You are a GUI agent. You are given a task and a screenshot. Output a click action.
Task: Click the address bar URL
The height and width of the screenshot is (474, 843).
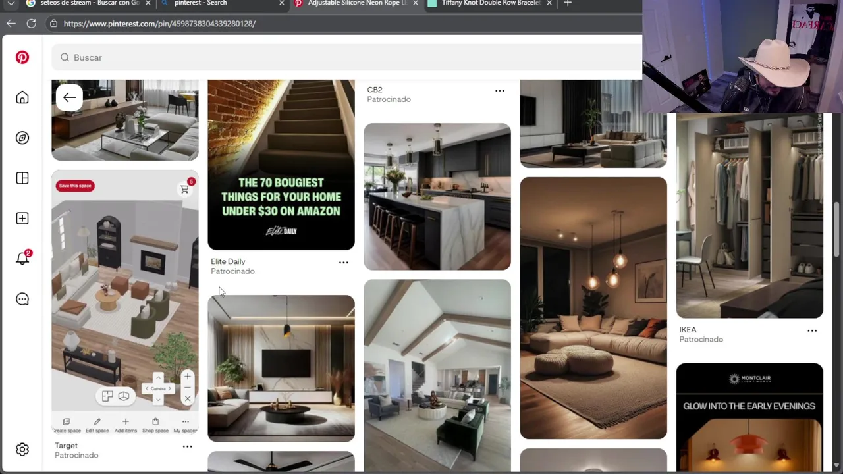click(159, 24)
